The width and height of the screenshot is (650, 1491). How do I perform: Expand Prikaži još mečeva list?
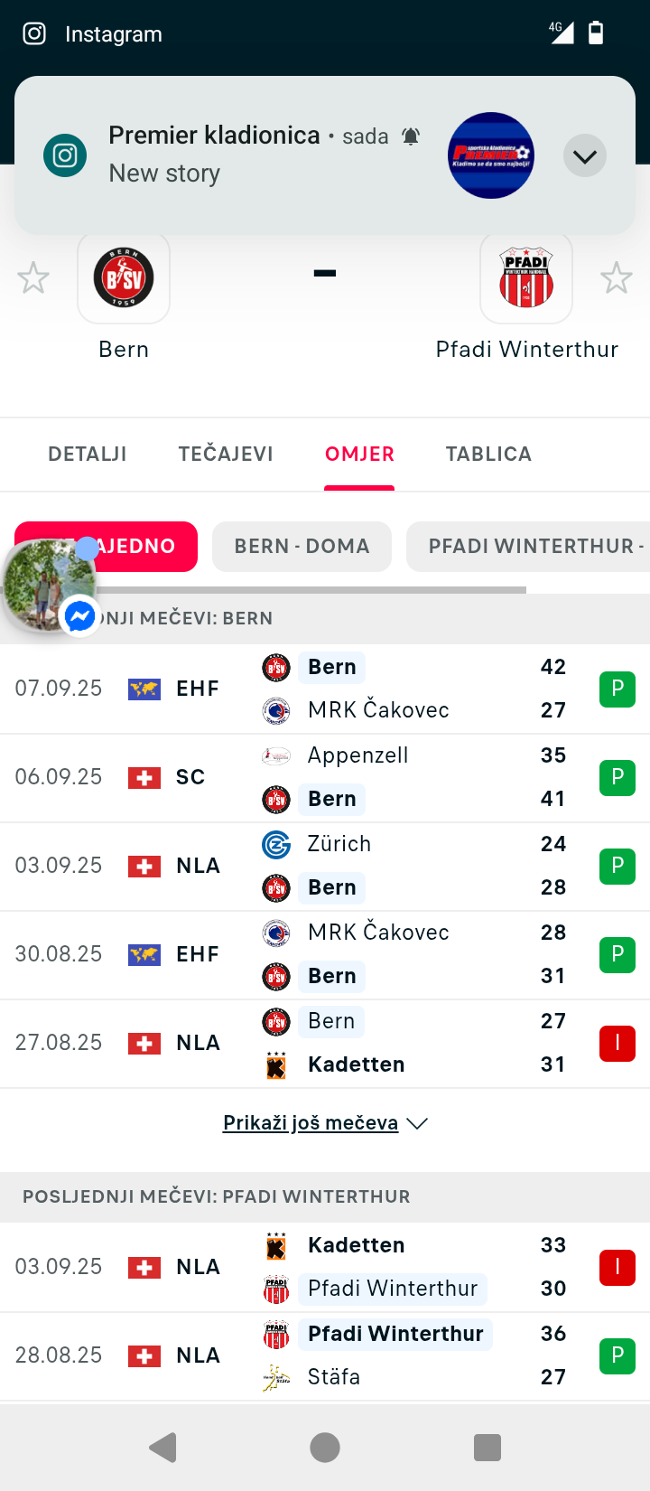pyautogui.click(x=325, y=1123)
